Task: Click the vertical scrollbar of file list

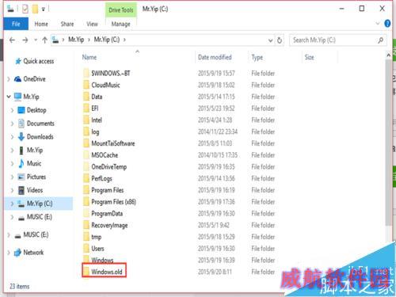Action: point(388,143)
